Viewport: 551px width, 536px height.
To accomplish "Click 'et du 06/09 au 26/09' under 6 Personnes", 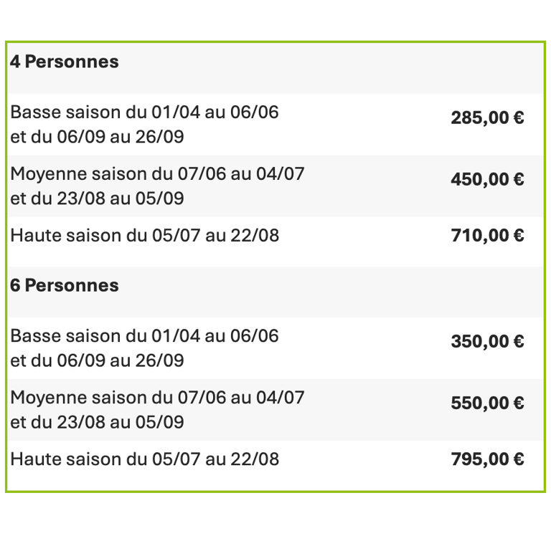I will (x=97, y=360).
